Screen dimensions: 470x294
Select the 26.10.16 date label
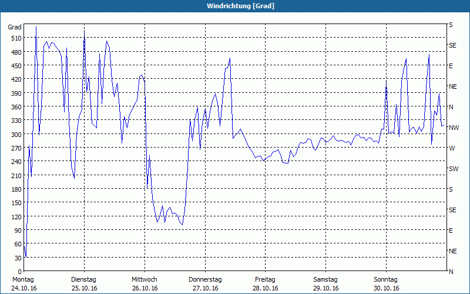coord(145,288)
